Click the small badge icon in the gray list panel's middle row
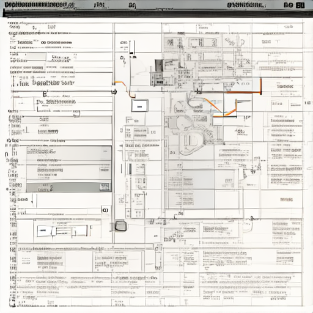Image resolution: width=313 pixels, height=313 pixels. 105,169
